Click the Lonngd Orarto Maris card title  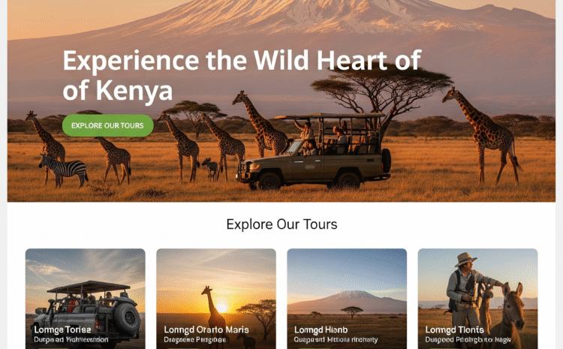(206, 329)
